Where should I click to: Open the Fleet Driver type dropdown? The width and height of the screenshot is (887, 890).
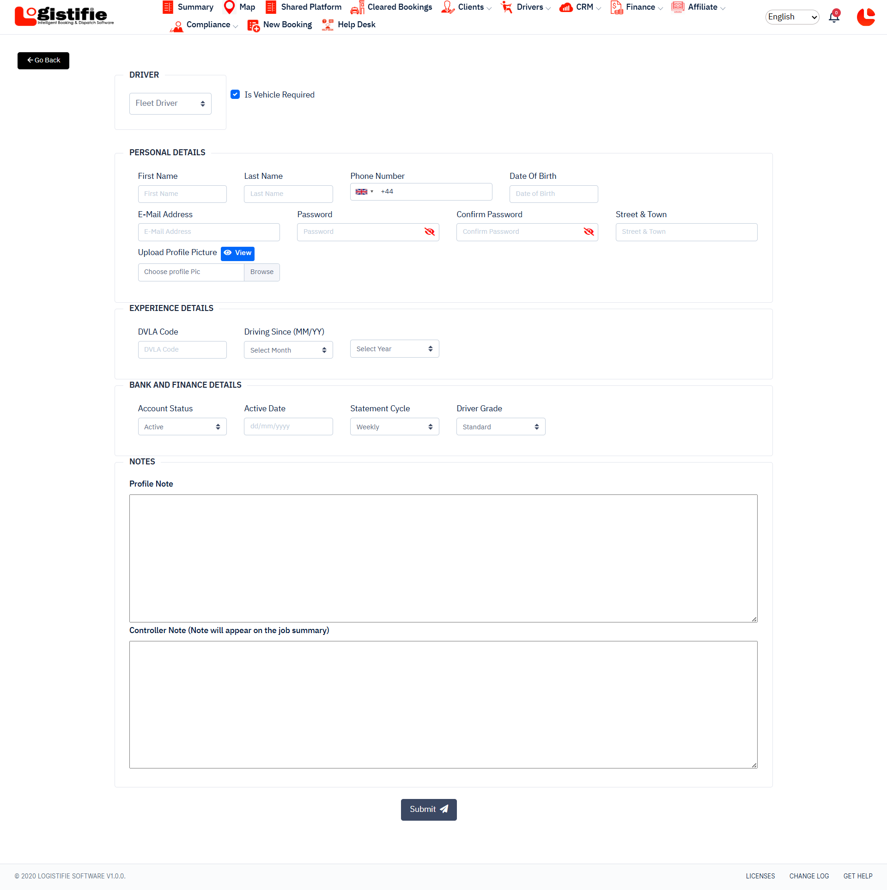[170, 104]
